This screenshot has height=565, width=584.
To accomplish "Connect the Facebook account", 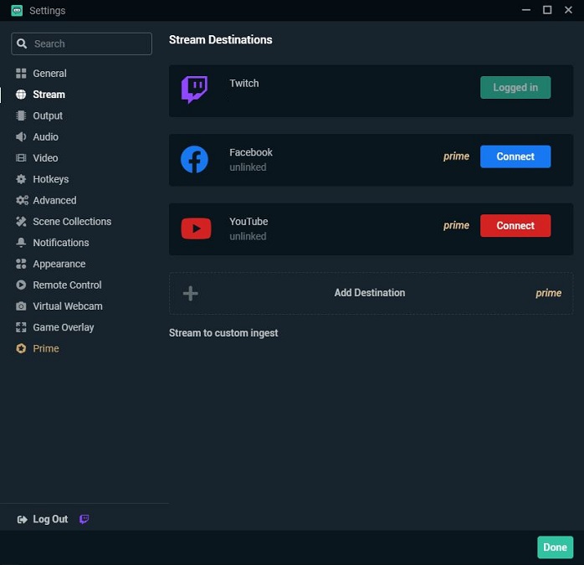I will coord(515,157).
